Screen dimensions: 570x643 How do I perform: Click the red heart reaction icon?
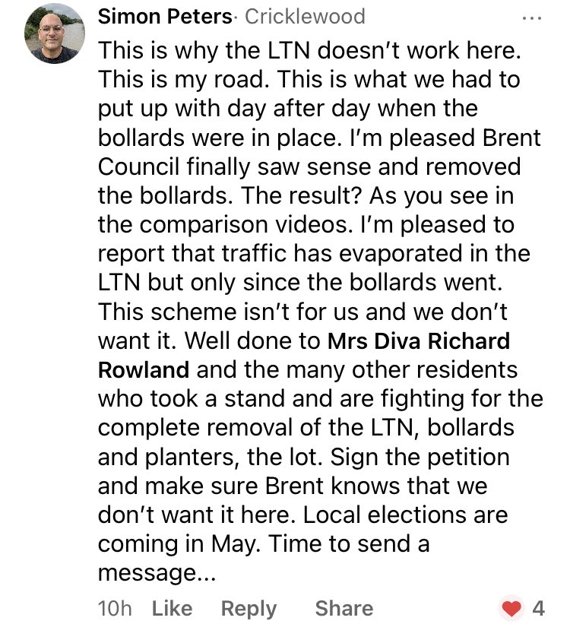(511, 608)
